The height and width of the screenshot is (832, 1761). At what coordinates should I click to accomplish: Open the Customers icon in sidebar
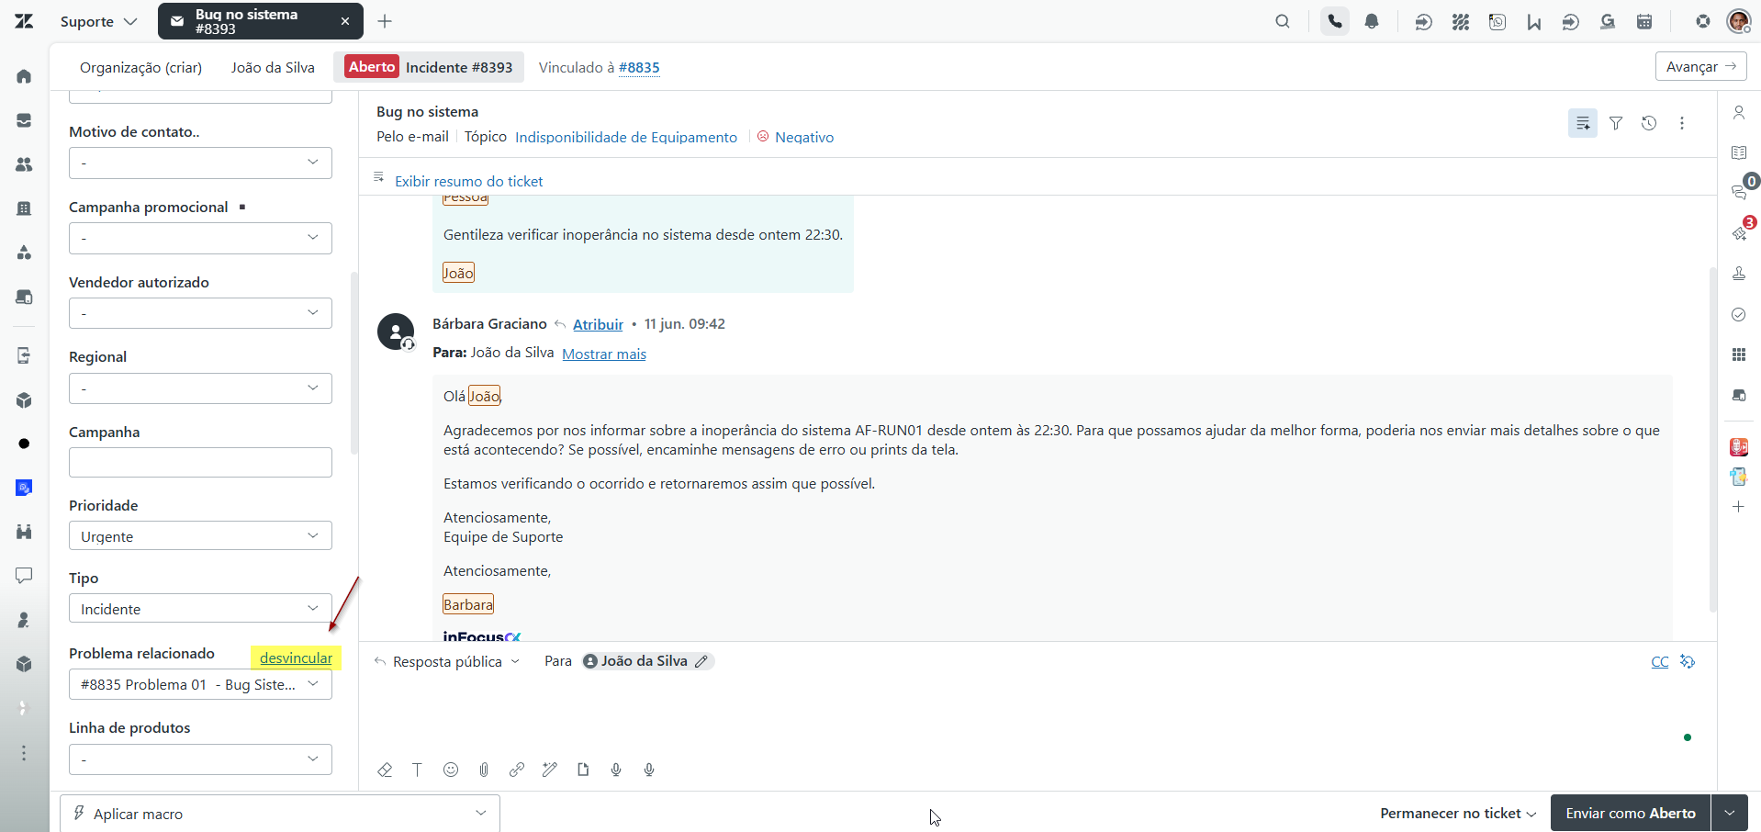click(24, 164)
